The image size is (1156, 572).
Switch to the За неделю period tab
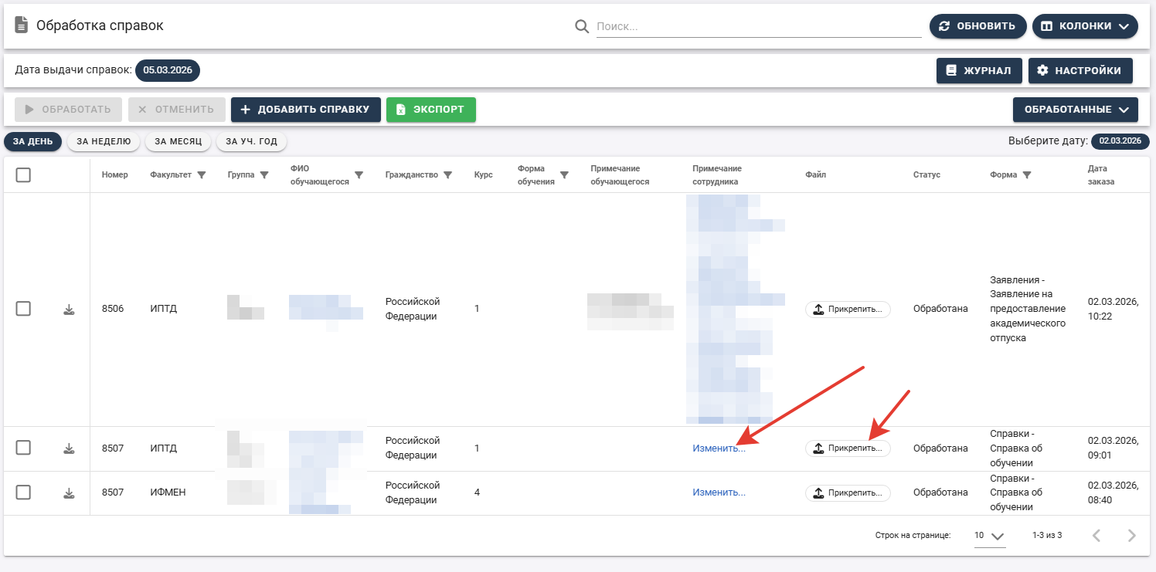pos(104,141)
